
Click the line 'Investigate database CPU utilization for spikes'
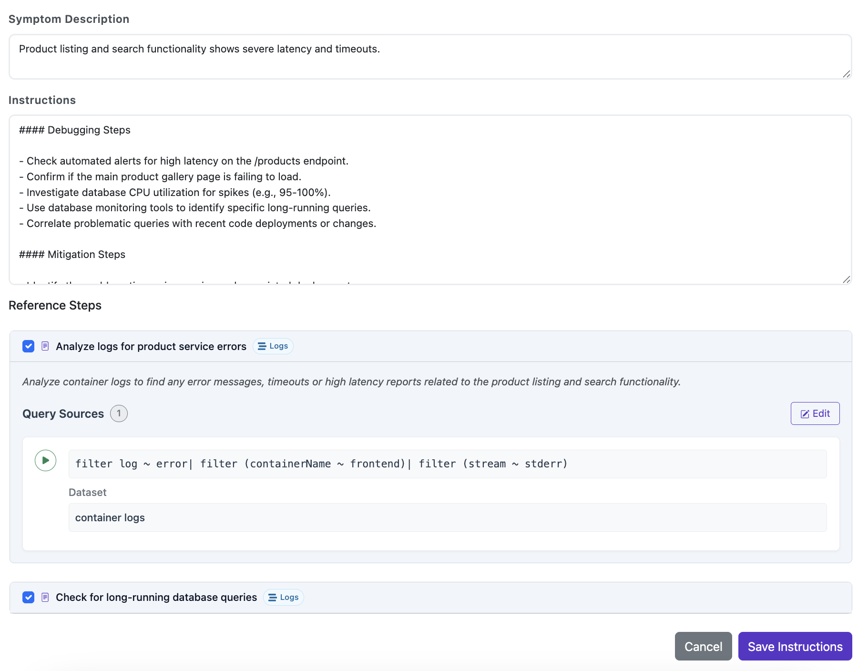[175, 193]
